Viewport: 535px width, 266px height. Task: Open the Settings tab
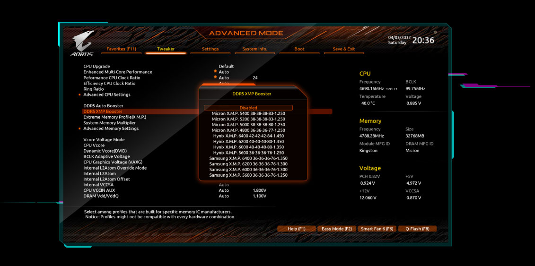point(210,49)
